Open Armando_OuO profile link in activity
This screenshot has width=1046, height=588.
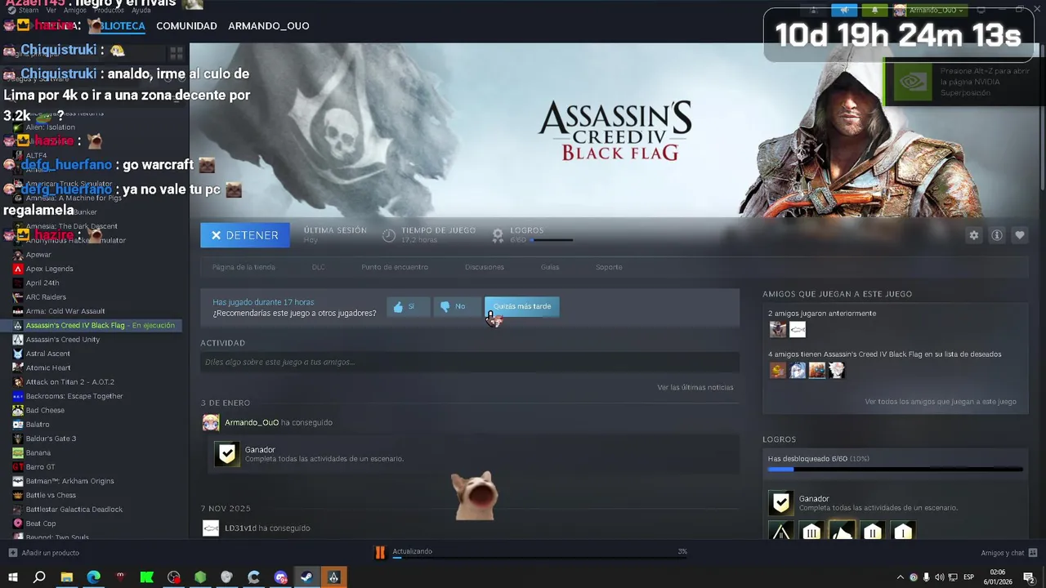[x=252, y=422]
